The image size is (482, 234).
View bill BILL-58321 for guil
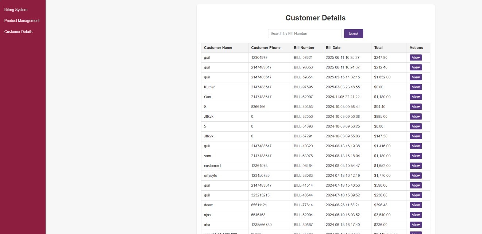click(x=416, y=57)
